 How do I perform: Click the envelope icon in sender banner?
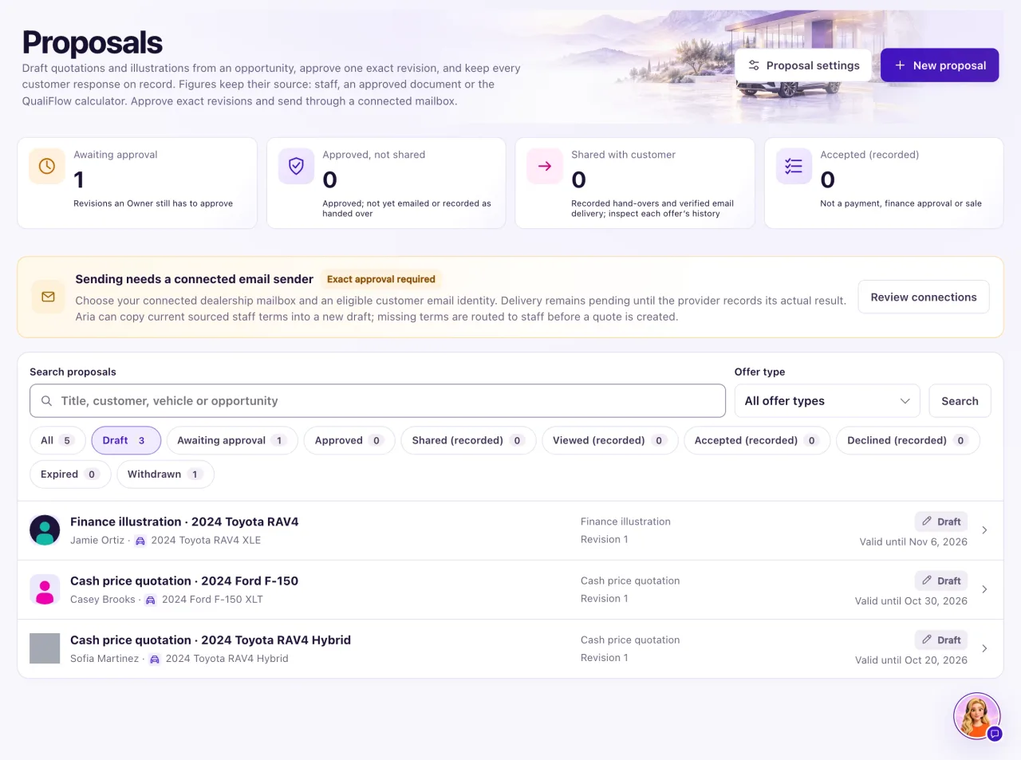(48, 297)
